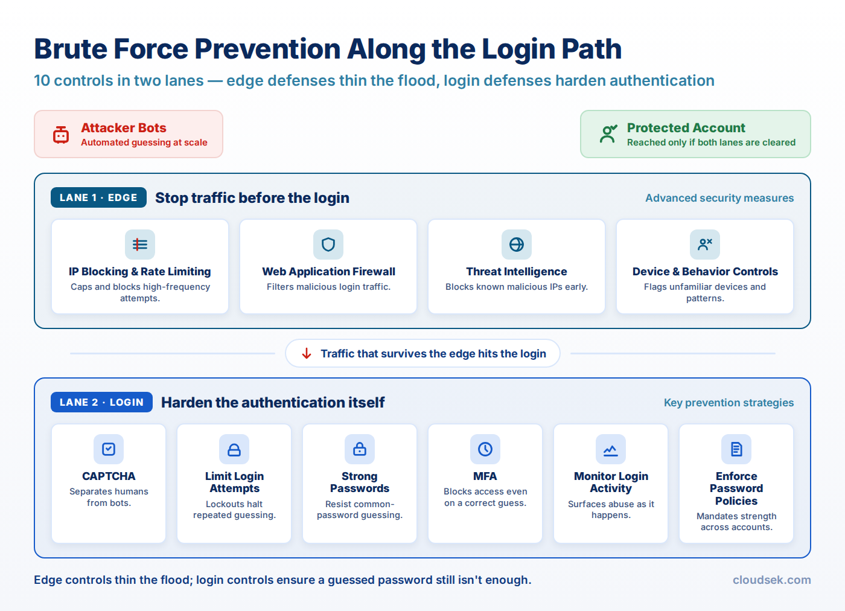Screen dimensions: 845x611
Task: Click the subtitle starting '10 controls in two lanes'
Action: (374, 81)
